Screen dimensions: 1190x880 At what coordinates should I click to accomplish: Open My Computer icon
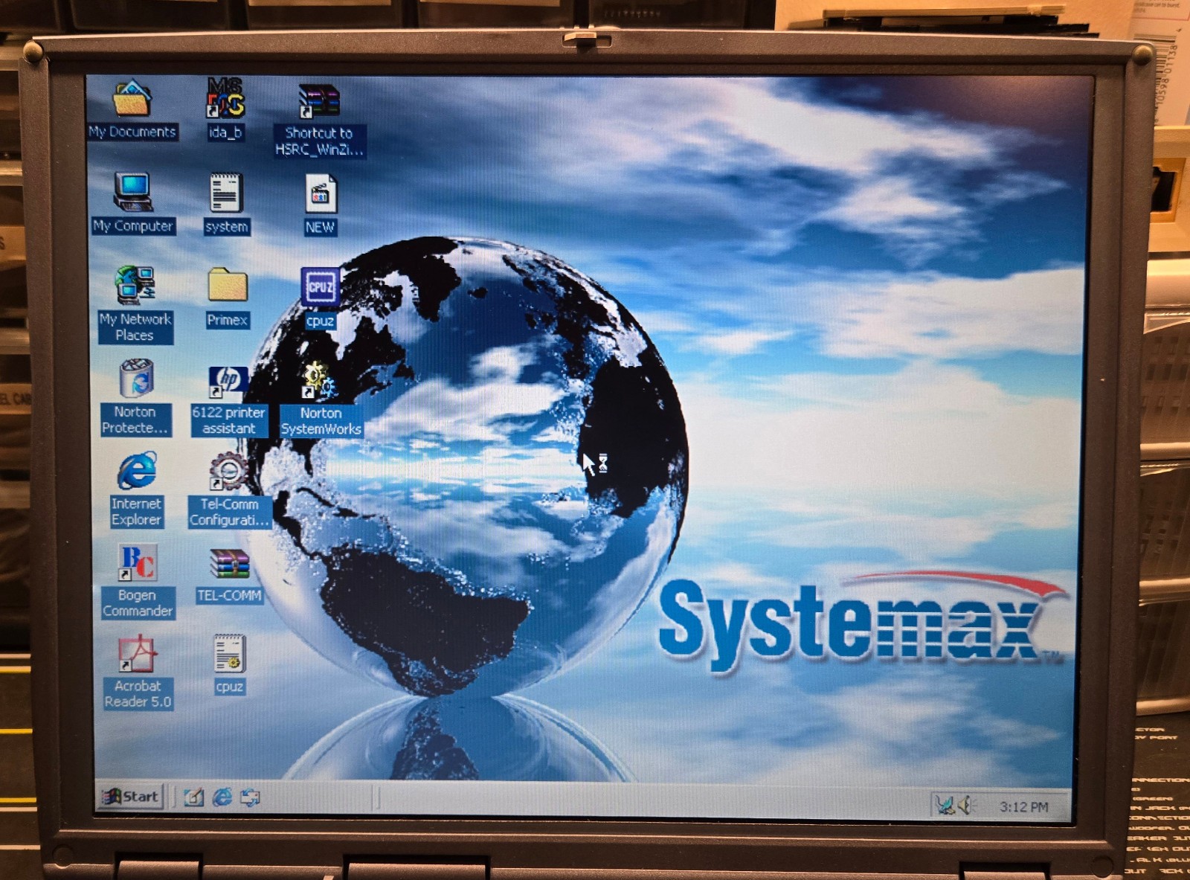click(x=133, y=192)
